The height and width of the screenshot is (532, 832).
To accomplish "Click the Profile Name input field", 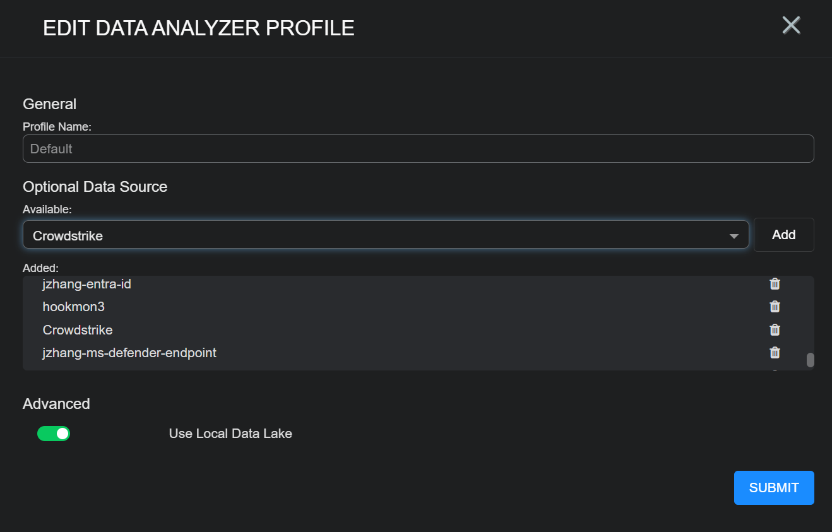I will [x=418, y=149].
